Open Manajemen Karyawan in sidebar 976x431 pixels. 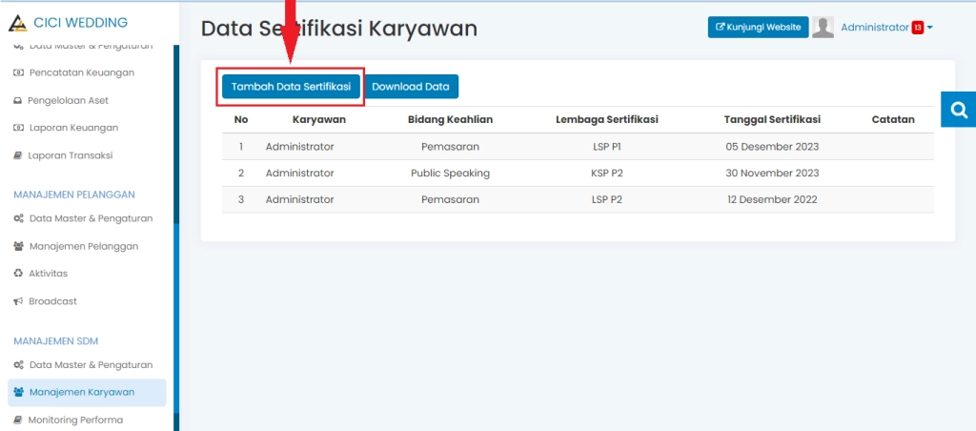tap(81, 392)
